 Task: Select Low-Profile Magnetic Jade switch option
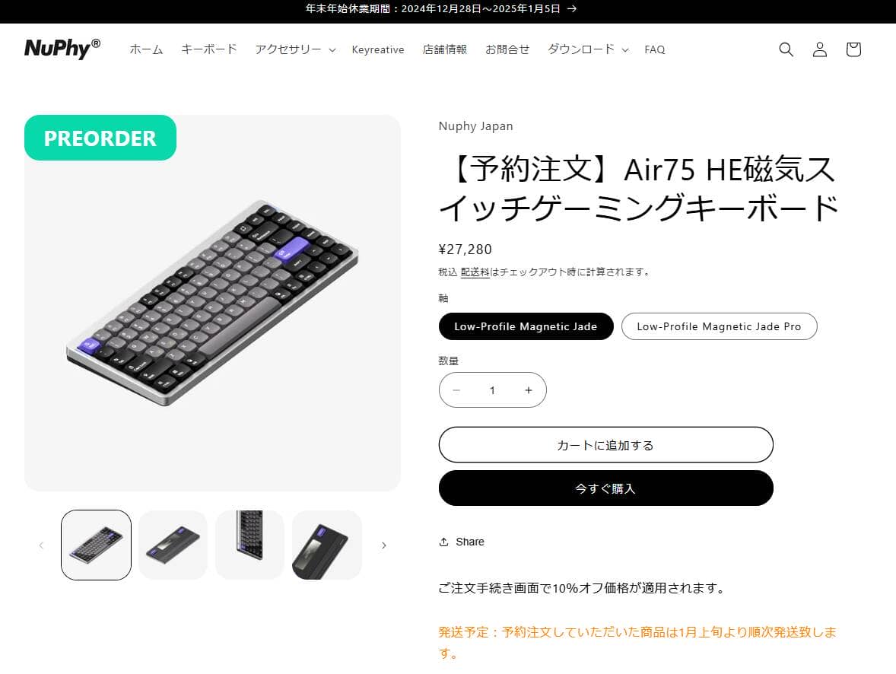click(x=526, y=326)
